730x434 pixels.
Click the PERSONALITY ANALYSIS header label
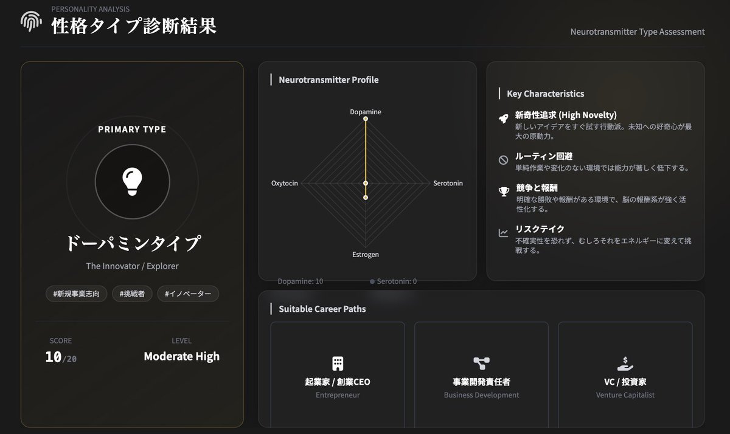pos(90,9)
